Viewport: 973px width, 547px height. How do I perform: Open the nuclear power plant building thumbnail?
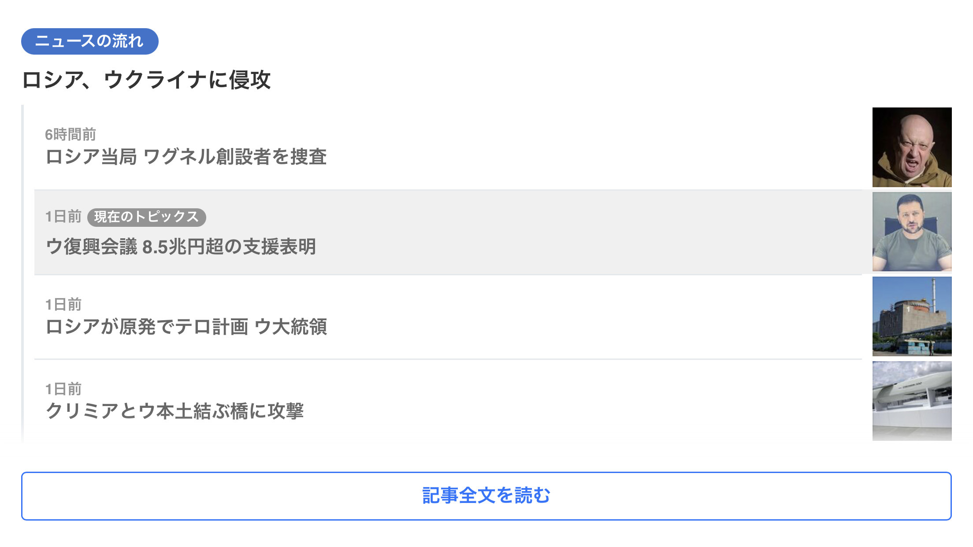tap(912, 316)
